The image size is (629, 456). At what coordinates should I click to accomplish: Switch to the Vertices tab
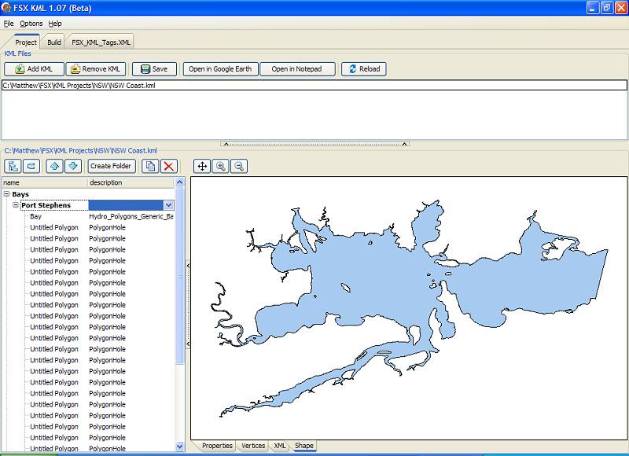[252, 446]
